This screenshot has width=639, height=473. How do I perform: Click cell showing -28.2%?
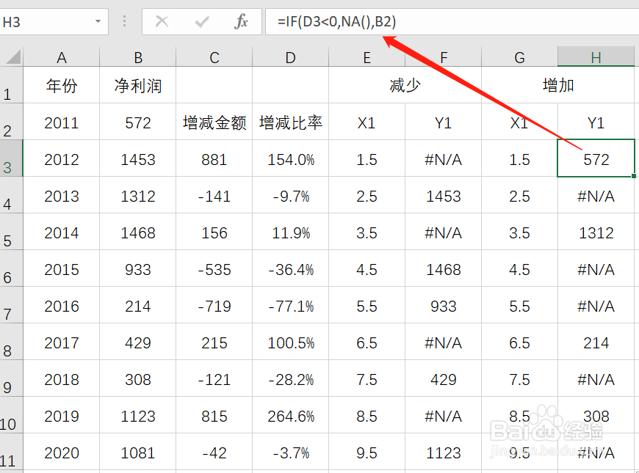[x=291, y=379]
